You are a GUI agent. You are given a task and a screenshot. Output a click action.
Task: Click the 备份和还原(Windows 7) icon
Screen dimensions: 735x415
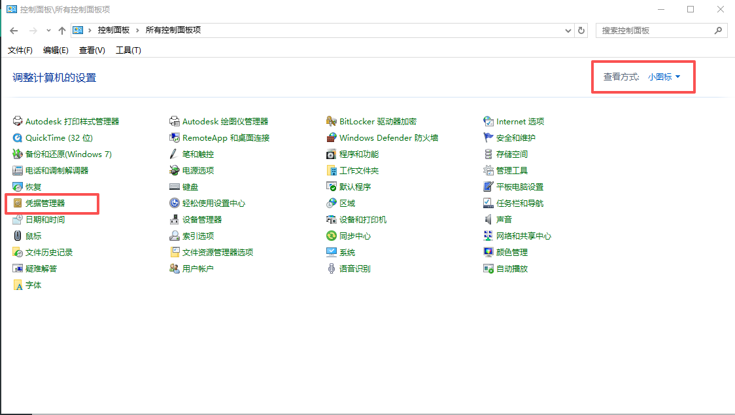pos(18,154)
